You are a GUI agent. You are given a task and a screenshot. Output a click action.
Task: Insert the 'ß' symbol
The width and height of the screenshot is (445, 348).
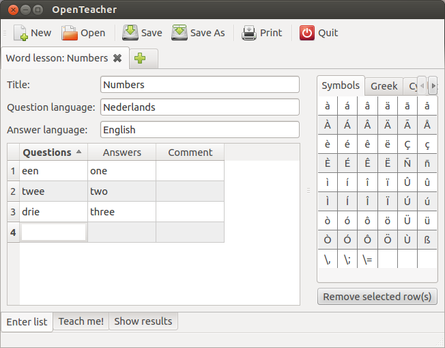[427, 240]
